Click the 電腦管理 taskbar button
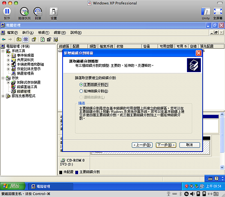Image resolution: width=225 pixels, height=197 pixels. pos(50,186)
